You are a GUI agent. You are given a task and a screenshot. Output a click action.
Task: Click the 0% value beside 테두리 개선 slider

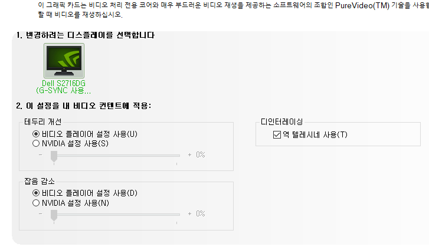click(200, 155)
